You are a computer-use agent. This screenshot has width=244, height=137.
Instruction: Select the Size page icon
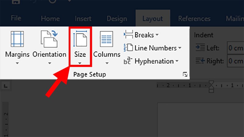tap(80, 39)
